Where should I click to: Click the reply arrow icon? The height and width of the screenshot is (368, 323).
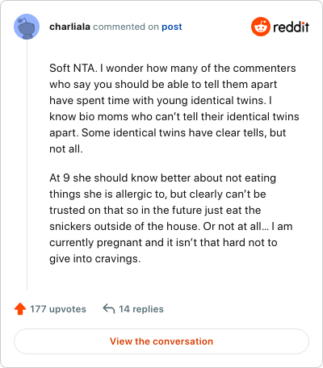point(109,309)
